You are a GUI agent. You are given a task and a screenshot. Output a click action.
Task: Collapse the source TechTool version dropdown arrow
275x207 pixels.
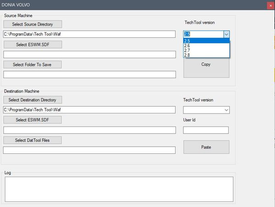[226, 34]
